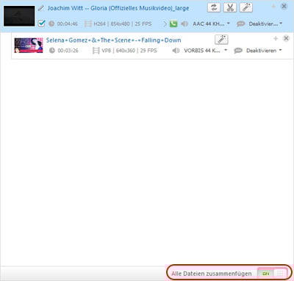Click the pencil rename icon beside Joachim Witt title
294x281 pixels.
pyautogui.click(x=41, y=8)
